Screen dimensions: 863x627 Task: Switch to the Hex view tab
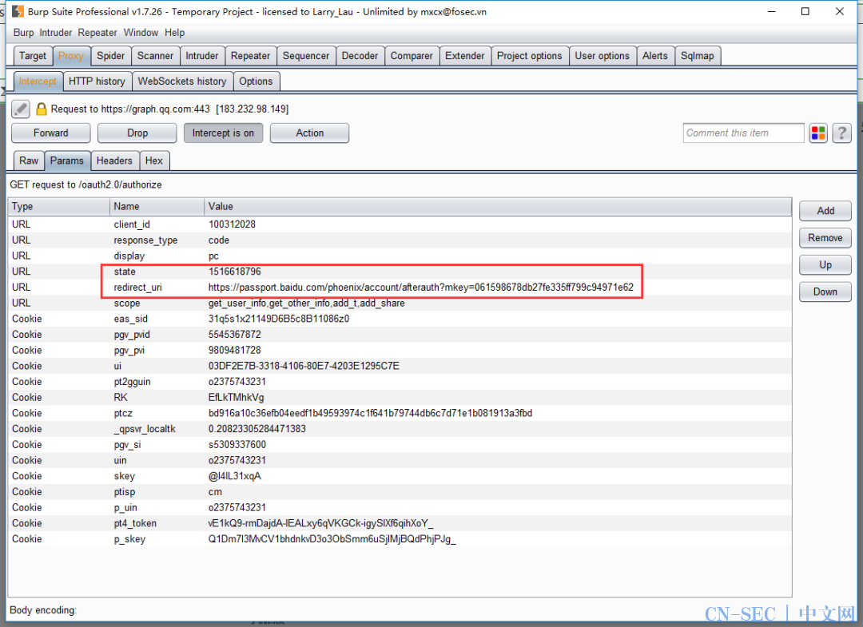coord(154,161)
